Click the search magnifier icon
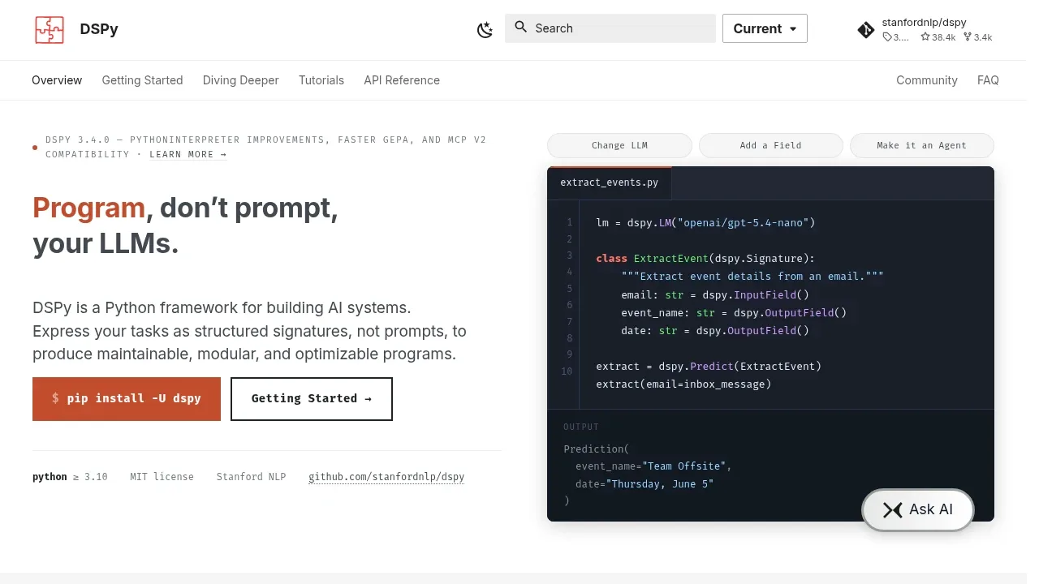 [521, 28]
